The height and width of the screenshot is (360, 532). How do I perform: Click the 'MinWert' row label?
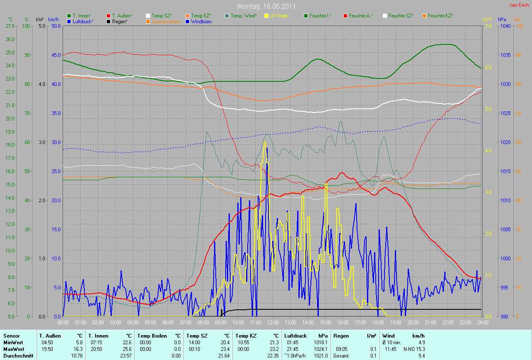pos(13,343)
